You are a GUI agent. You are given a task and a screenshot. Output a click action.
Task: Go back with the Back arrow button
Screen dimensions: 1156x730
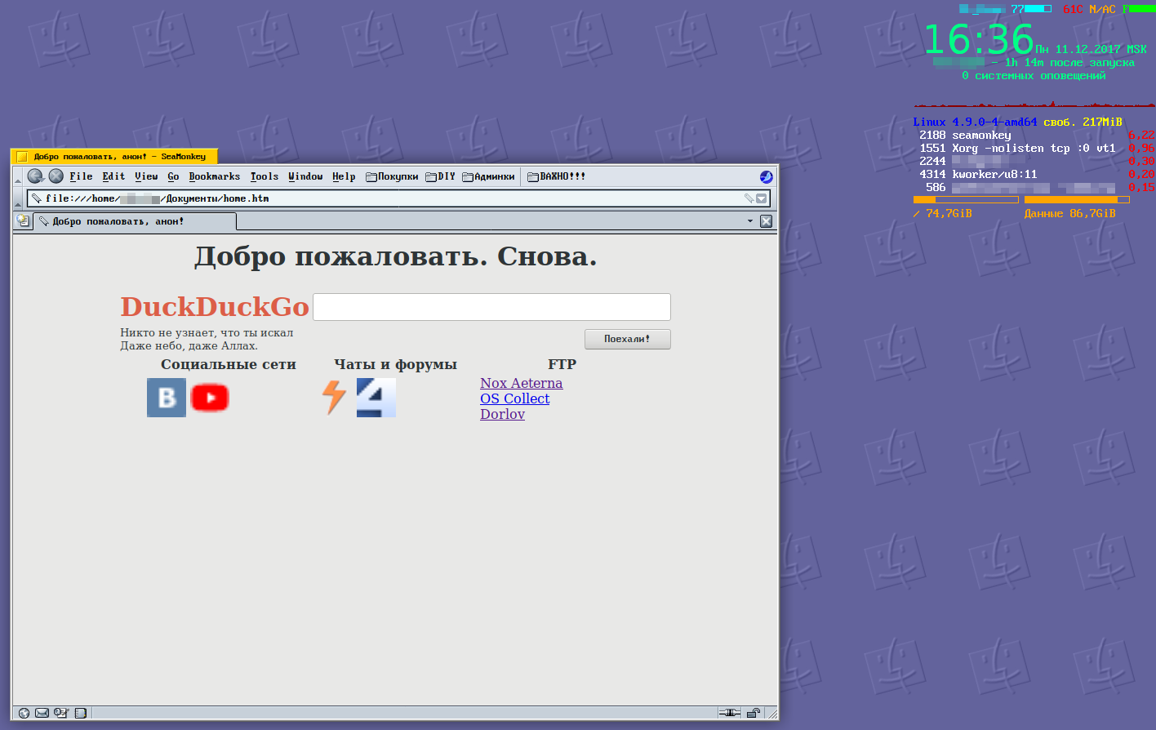(x=35, y=176)
